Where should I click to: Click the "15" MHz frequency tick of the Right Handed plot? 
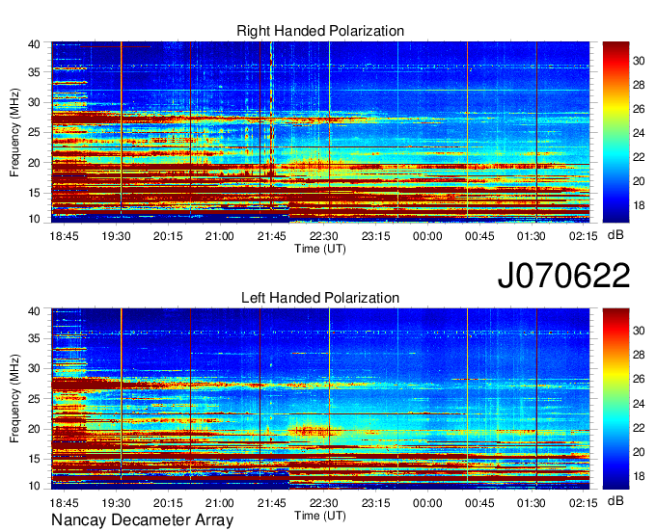click(x=35, y=193)
